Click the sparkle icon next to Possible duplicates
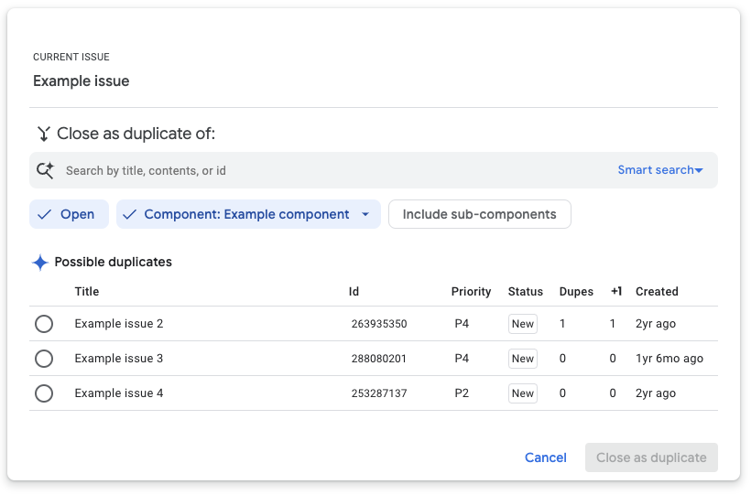The width and height of the screenshot is (751, 495). [x=40, y=263]
